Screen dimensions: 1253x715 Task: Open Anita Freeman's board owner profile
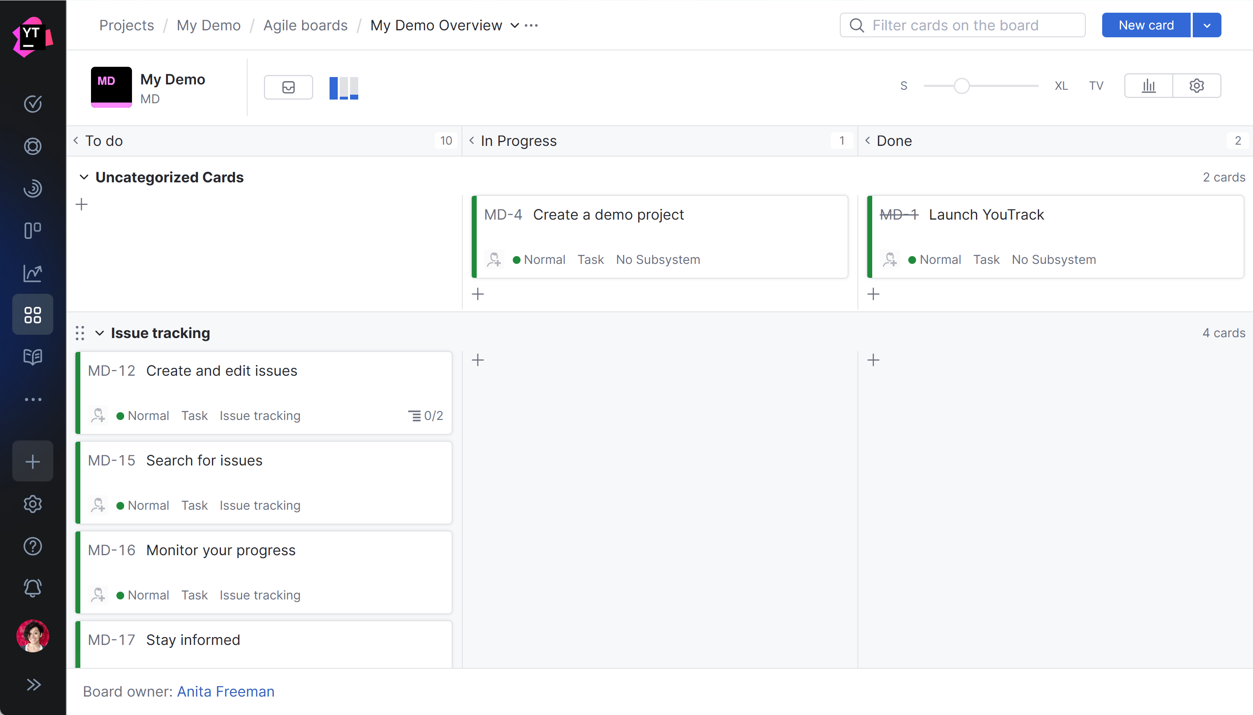226,691
